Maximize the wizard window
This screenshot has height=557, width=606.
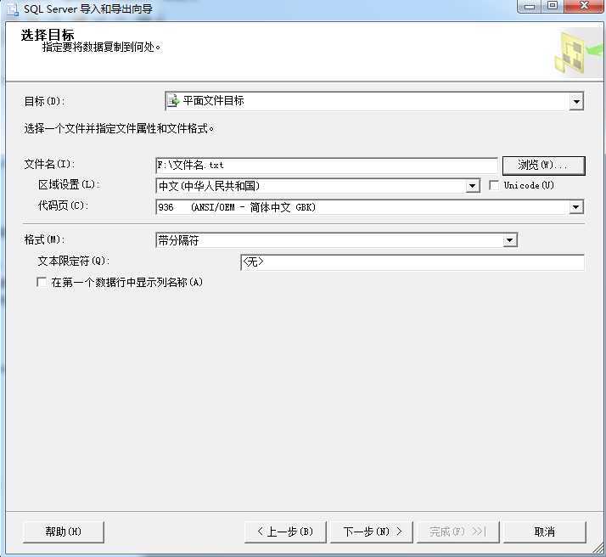click(x=553, y=7)
